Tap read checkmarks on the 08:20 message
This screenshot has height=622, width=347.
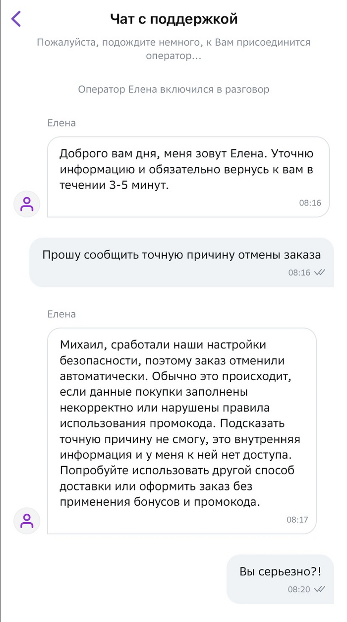tap(320, 589)
